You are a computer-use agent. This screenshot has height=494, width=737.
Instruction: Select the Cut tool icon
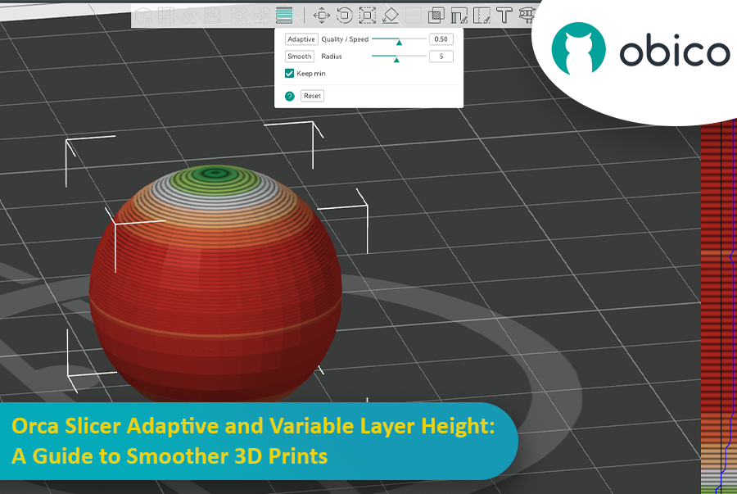414,16
